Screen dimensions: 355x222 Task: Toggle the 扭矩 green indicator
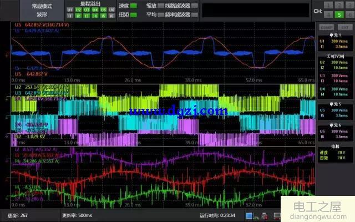click(x=134, y=16)
